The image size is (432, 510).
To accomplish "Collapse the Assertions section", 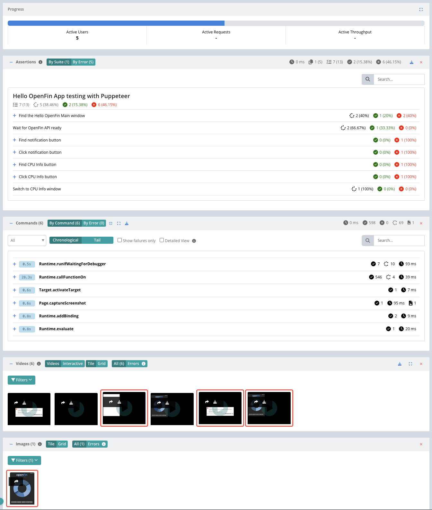I will 11,62.
